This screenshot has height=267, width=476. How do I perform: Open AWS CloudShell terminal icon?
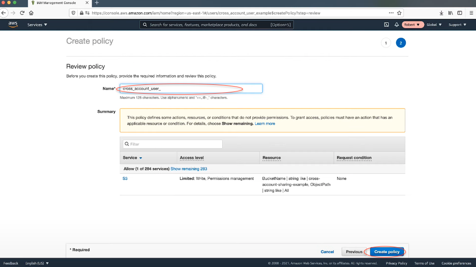pos(386,25)
